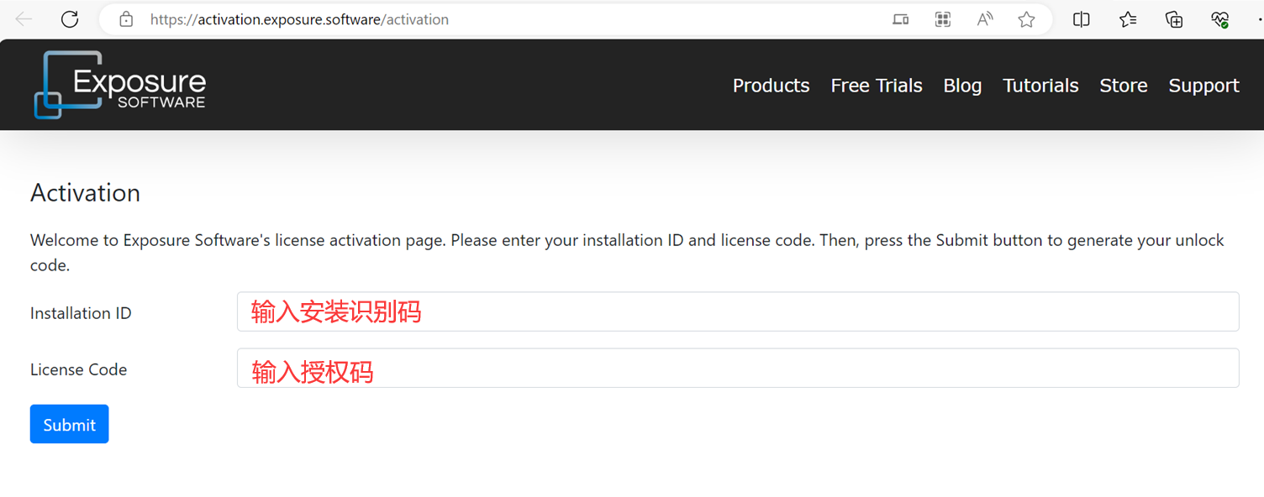
Task: Start Read Aloud from the address bar
Action: (985, 19)
